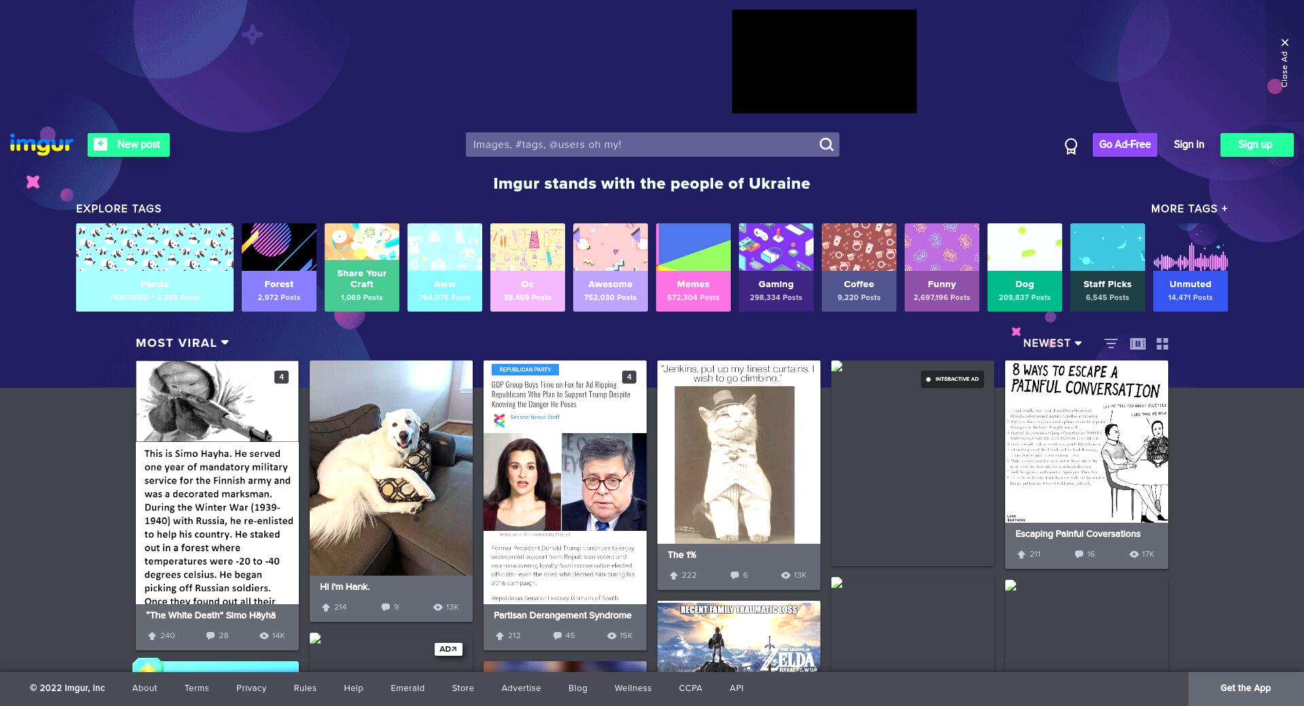The height and width of the screenshot is (706, 1304).
Task: Expand More Tags +
Action: tap(1189, 209)
